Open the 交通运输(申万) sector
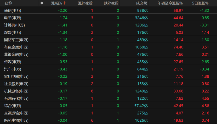Image resolution: width=217 pixels, height=124 pixels. coord(16,113)
